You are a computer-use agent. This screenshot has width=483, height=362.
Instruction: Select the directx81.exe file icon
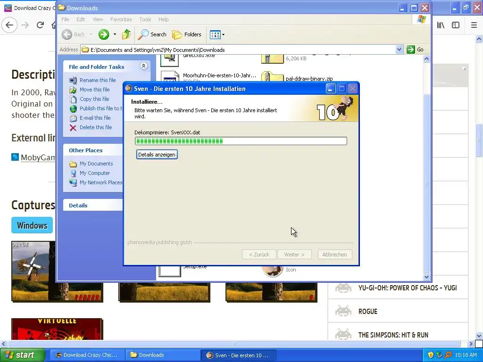click(170, 60)
